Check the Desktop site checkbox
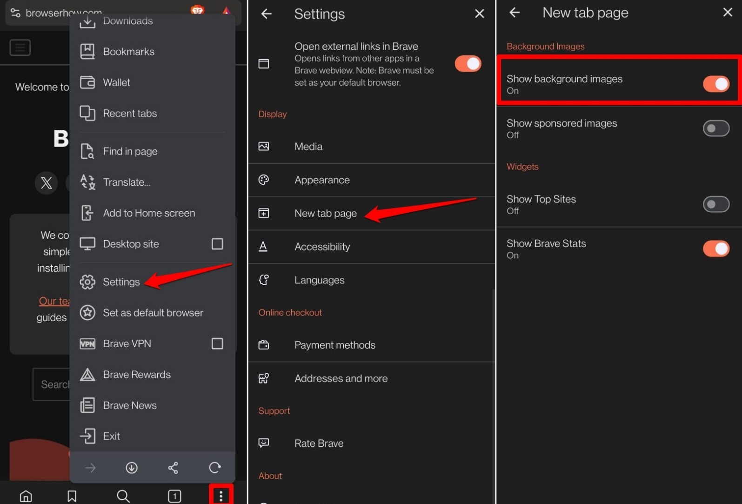This screenshot has height=504, width=742. point(217,244)
